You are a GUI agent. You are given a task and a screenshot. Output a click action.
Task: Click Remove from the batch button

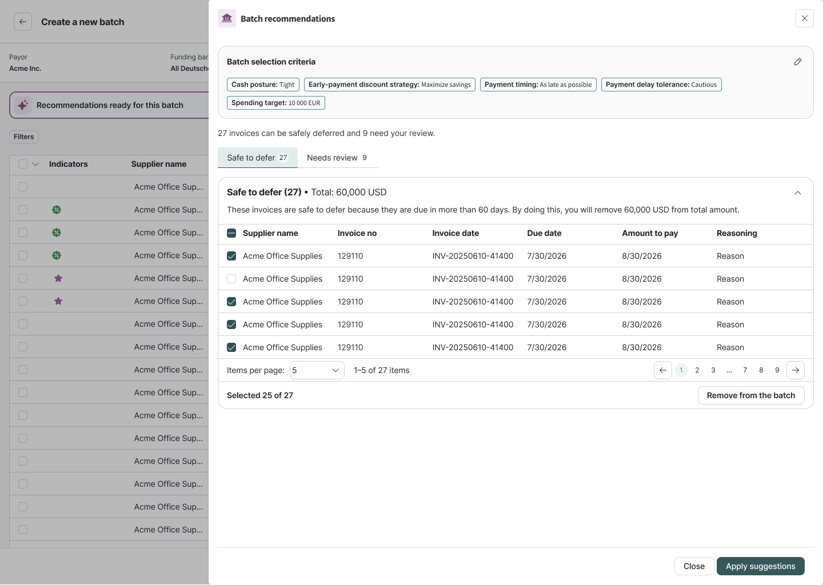coord(751,395)
